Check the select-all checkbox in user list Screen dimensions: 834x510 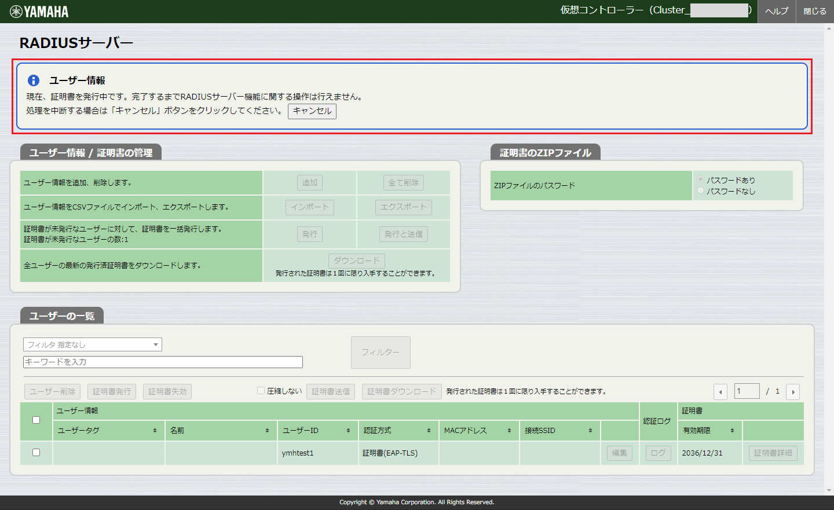point(35,421)
